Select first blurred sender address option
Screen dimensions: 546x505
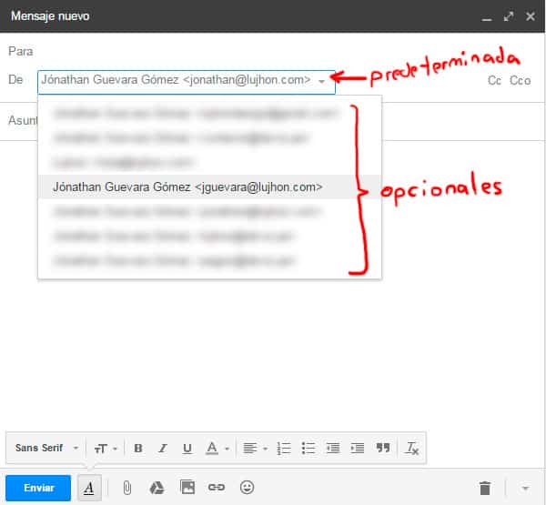click(x=209, y=114)
